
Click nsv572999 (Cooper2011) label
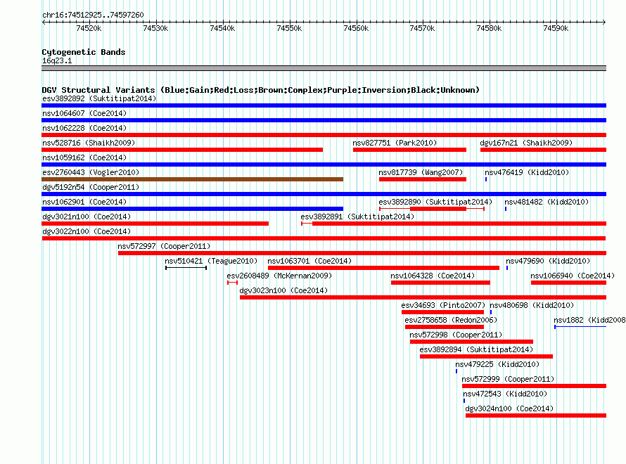pyautogui.click(x=508, y=379)
